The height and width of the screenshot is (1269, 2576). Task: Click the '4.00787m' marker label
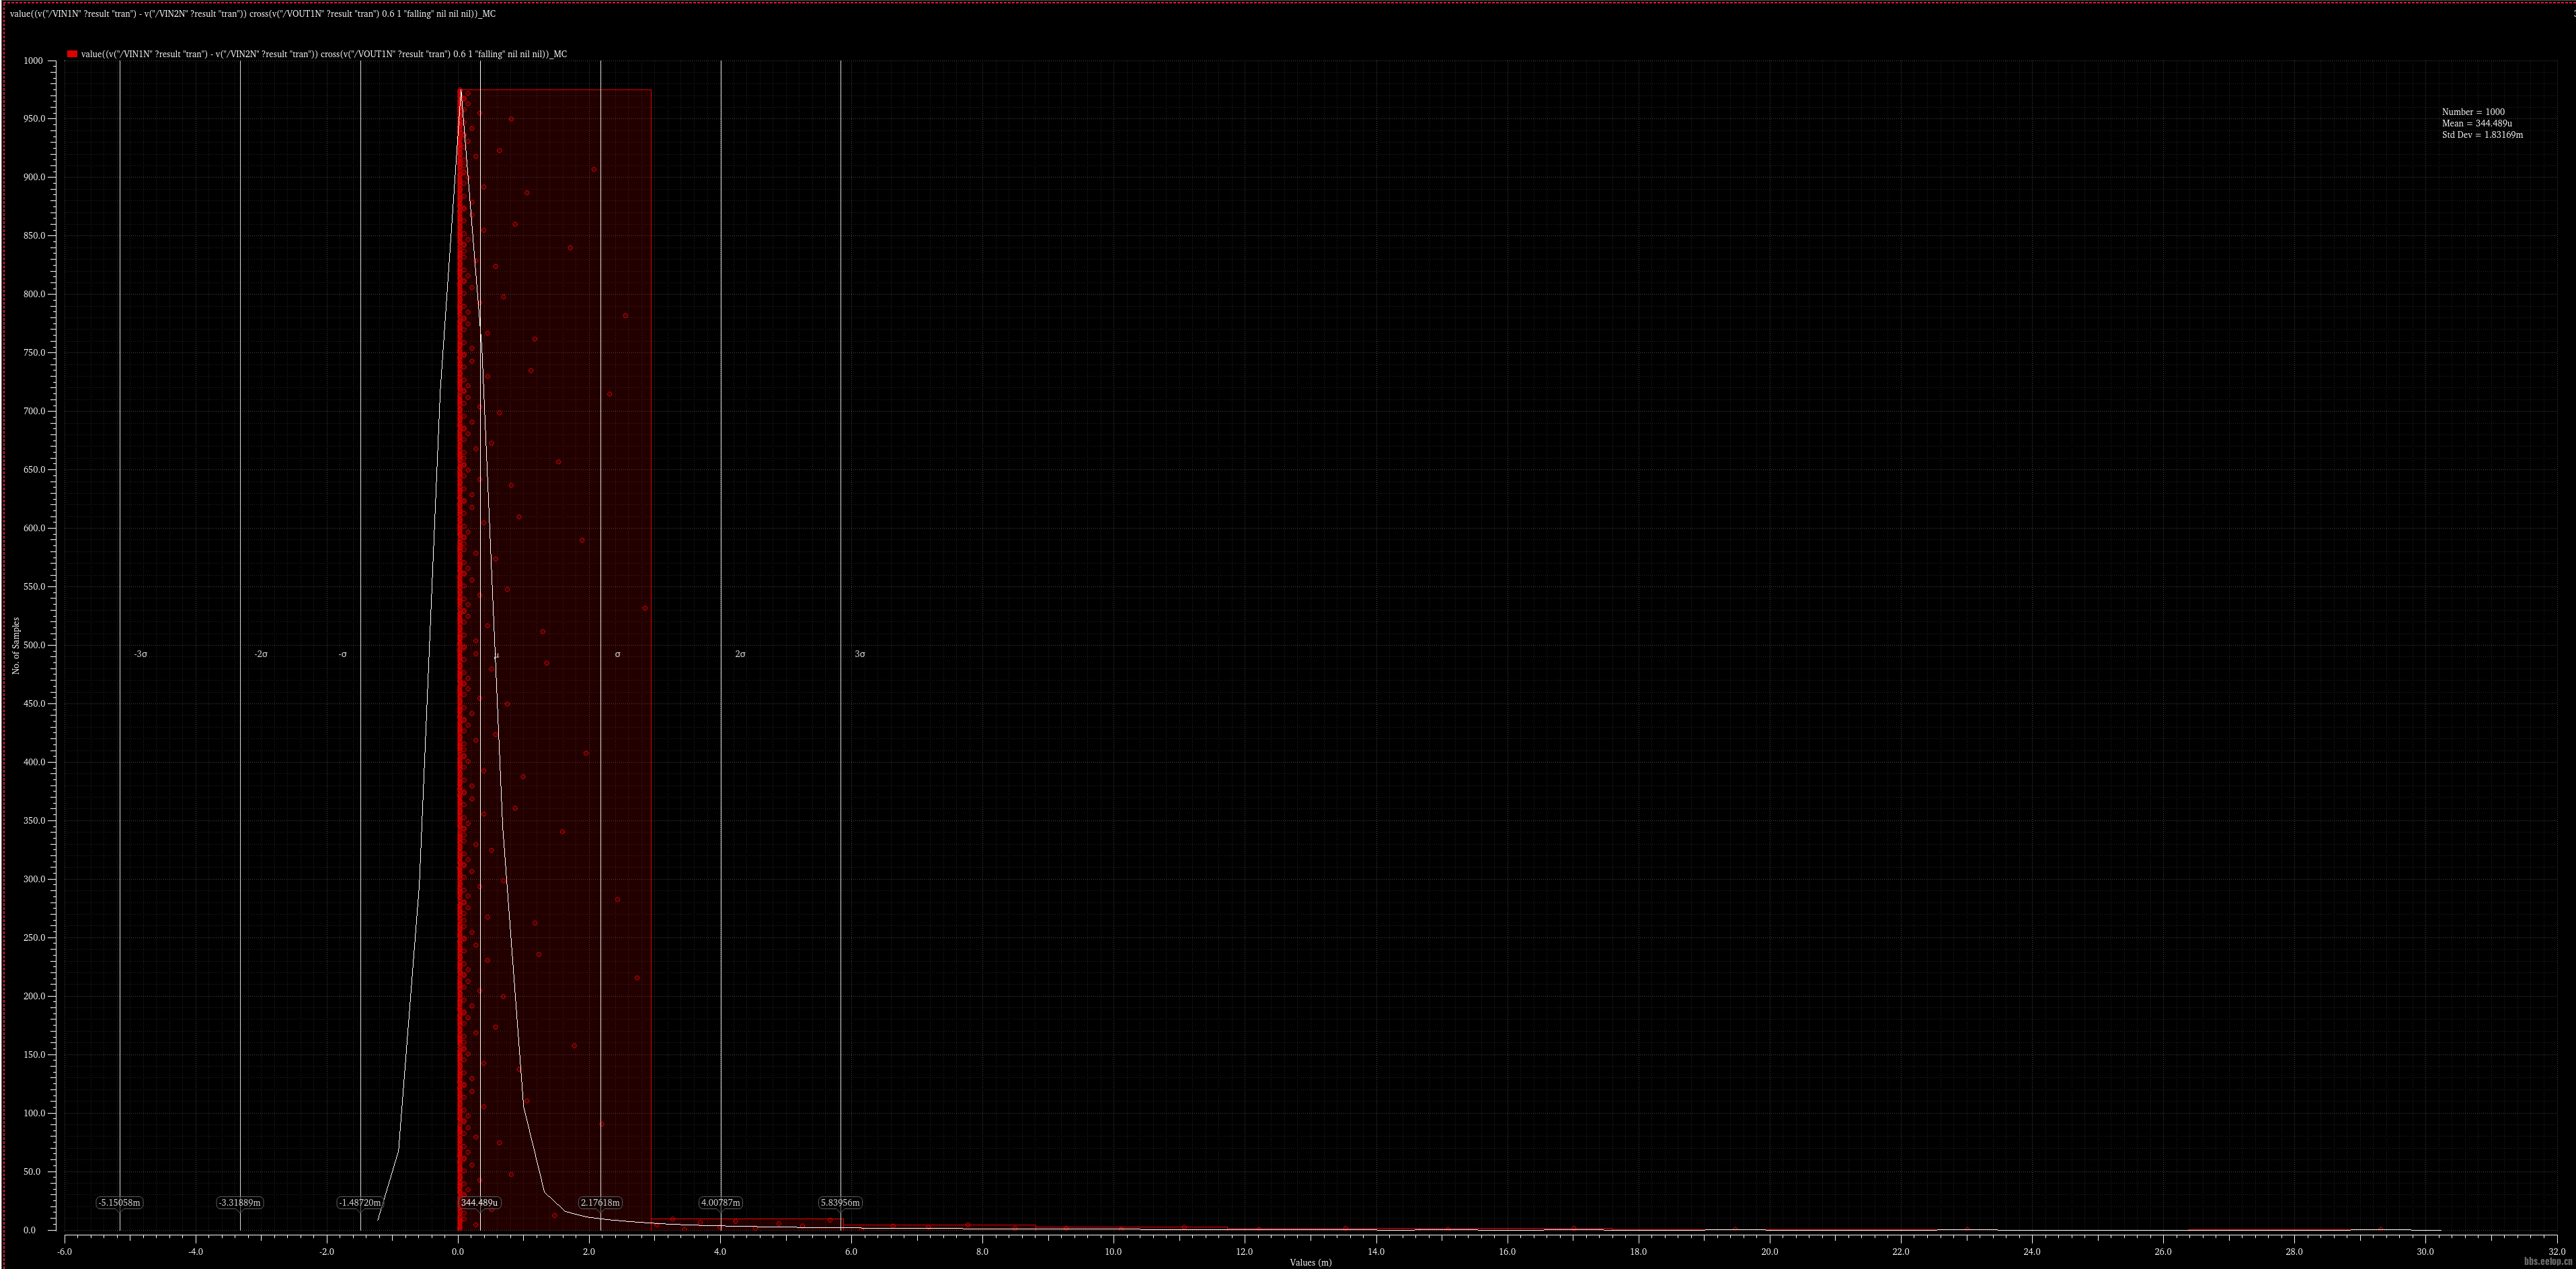[x=720, y=1202]
